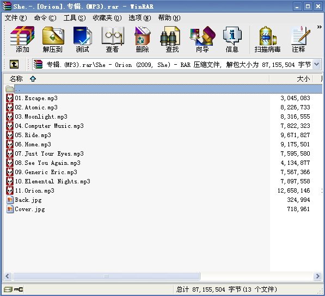
Task: Select file 07.Just Your Eyes.mp3
Action: click(x=50, y=153)
